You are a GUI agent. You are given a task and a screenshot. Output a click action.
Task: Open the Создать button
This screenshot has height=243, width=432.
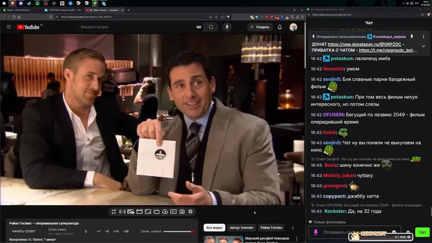(260, 27)
